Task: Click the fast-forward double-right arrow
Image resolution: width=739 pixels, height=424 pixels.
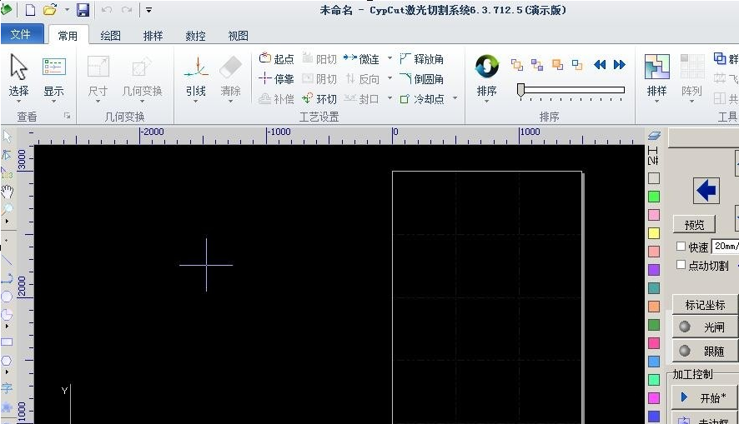Action: click(x=620, y=64)
